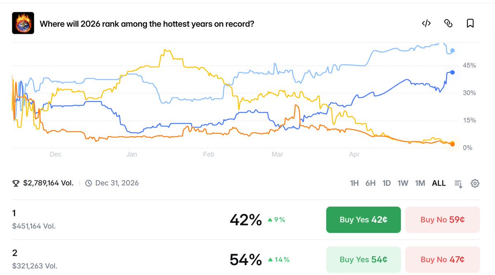
Task: Select the 1M time range
Action: [420, 183]
